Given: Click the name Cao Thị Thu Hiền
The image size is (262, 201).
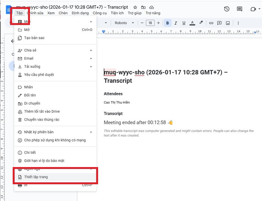Looking at the screenshot, I should click(x=117, y=103).
